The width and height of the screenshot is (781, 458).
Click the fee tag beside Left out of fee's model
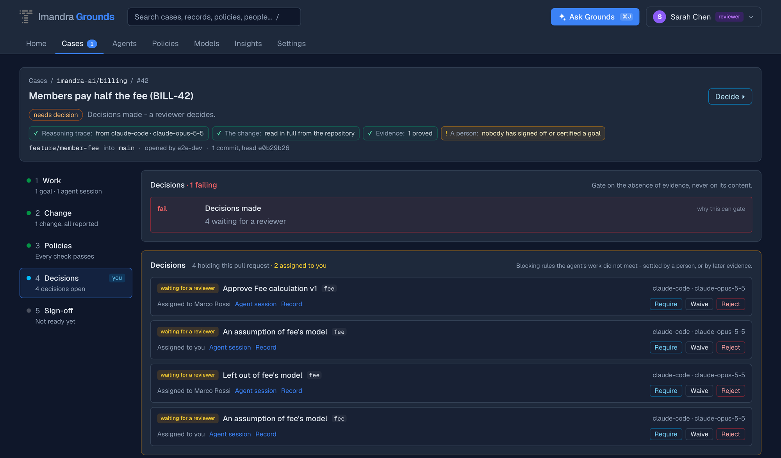(314, 375)
